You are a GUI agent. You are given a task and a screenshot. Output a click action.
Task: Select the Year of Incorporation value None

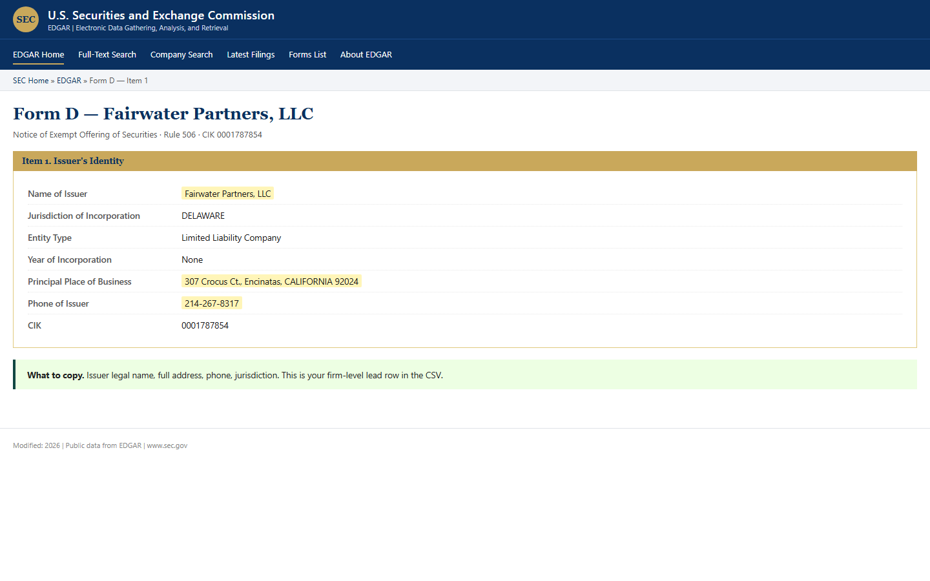click(x=192, y=260)
